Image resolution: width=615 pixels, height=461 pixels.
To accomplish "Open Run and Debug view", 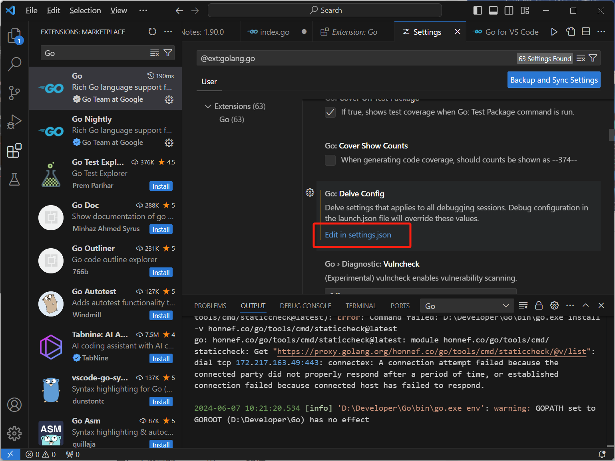I will pyautogui.click(x=15, y=121).
